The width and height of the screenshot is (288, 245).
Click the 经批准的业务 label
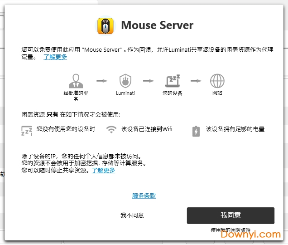(x=76, y=96)
